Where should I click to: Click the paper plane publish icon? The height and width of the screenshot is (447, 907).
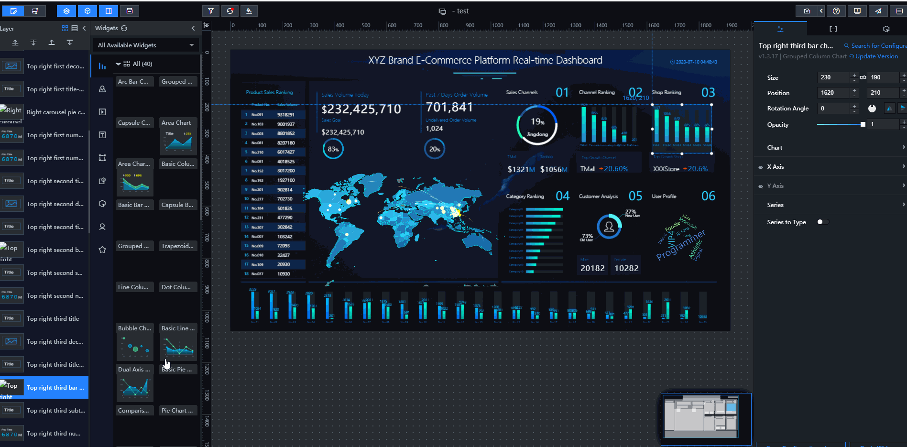coord(878,11)
